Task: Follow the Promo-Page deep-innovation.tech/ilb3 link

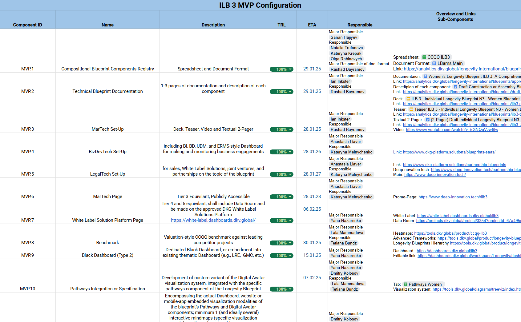Action: click(453, 197)
